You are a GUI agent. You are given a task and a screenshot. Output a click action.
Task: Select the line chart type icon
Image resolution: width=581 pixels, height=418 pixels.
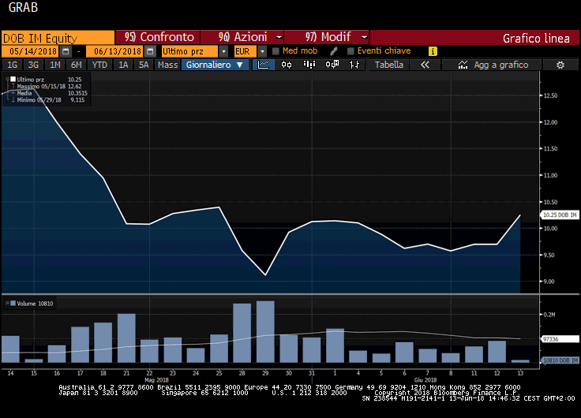tap(264, 65)
